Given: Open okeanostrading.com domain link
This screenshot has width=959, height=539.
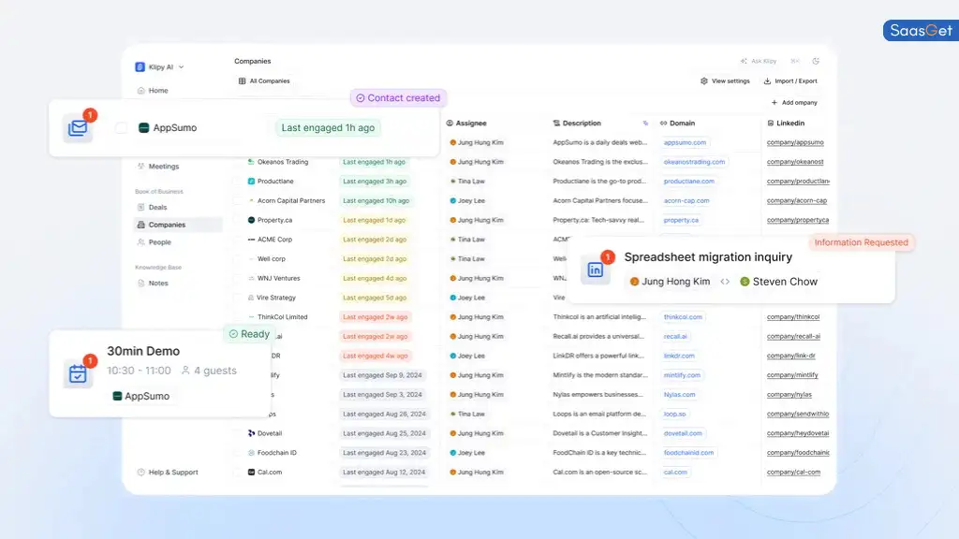Looking at the screenshot, I should (x=694, y=162).
